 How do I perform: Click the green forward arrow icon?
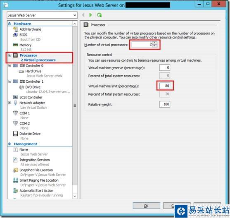pyautogui.click(x=90, y=15)
